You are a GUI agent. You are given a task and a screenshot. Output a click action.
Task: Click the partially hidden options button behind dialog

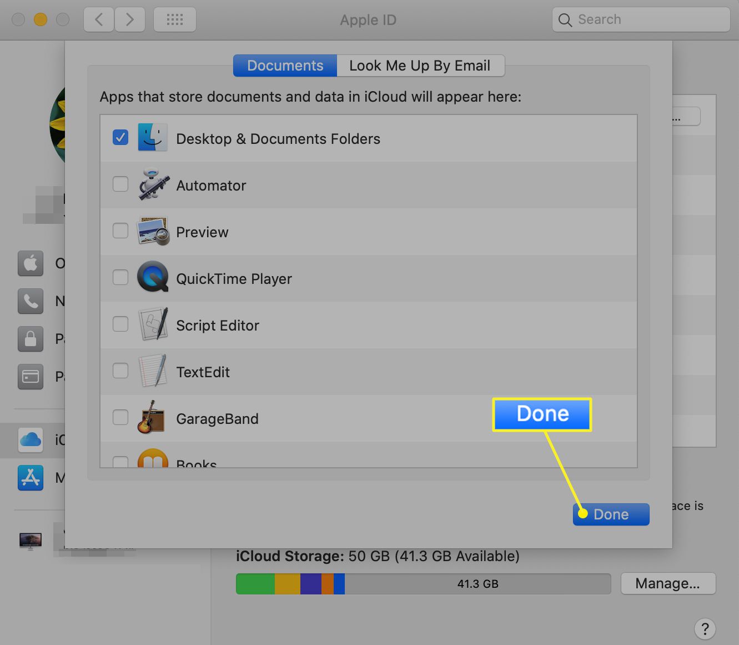[x=686, y=117]
